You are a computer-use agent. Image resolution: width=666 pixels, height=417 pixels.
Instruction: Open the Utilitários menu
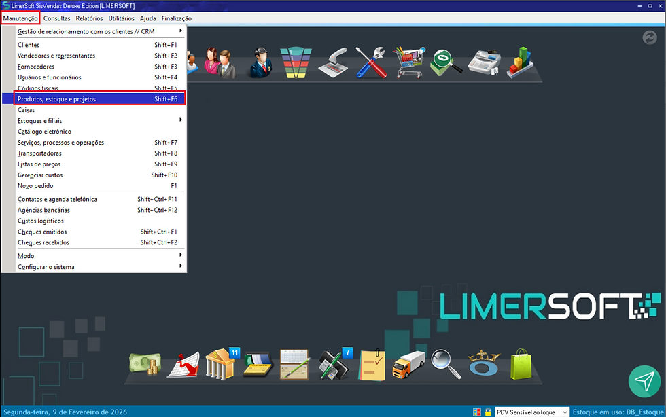coord(121,18)
